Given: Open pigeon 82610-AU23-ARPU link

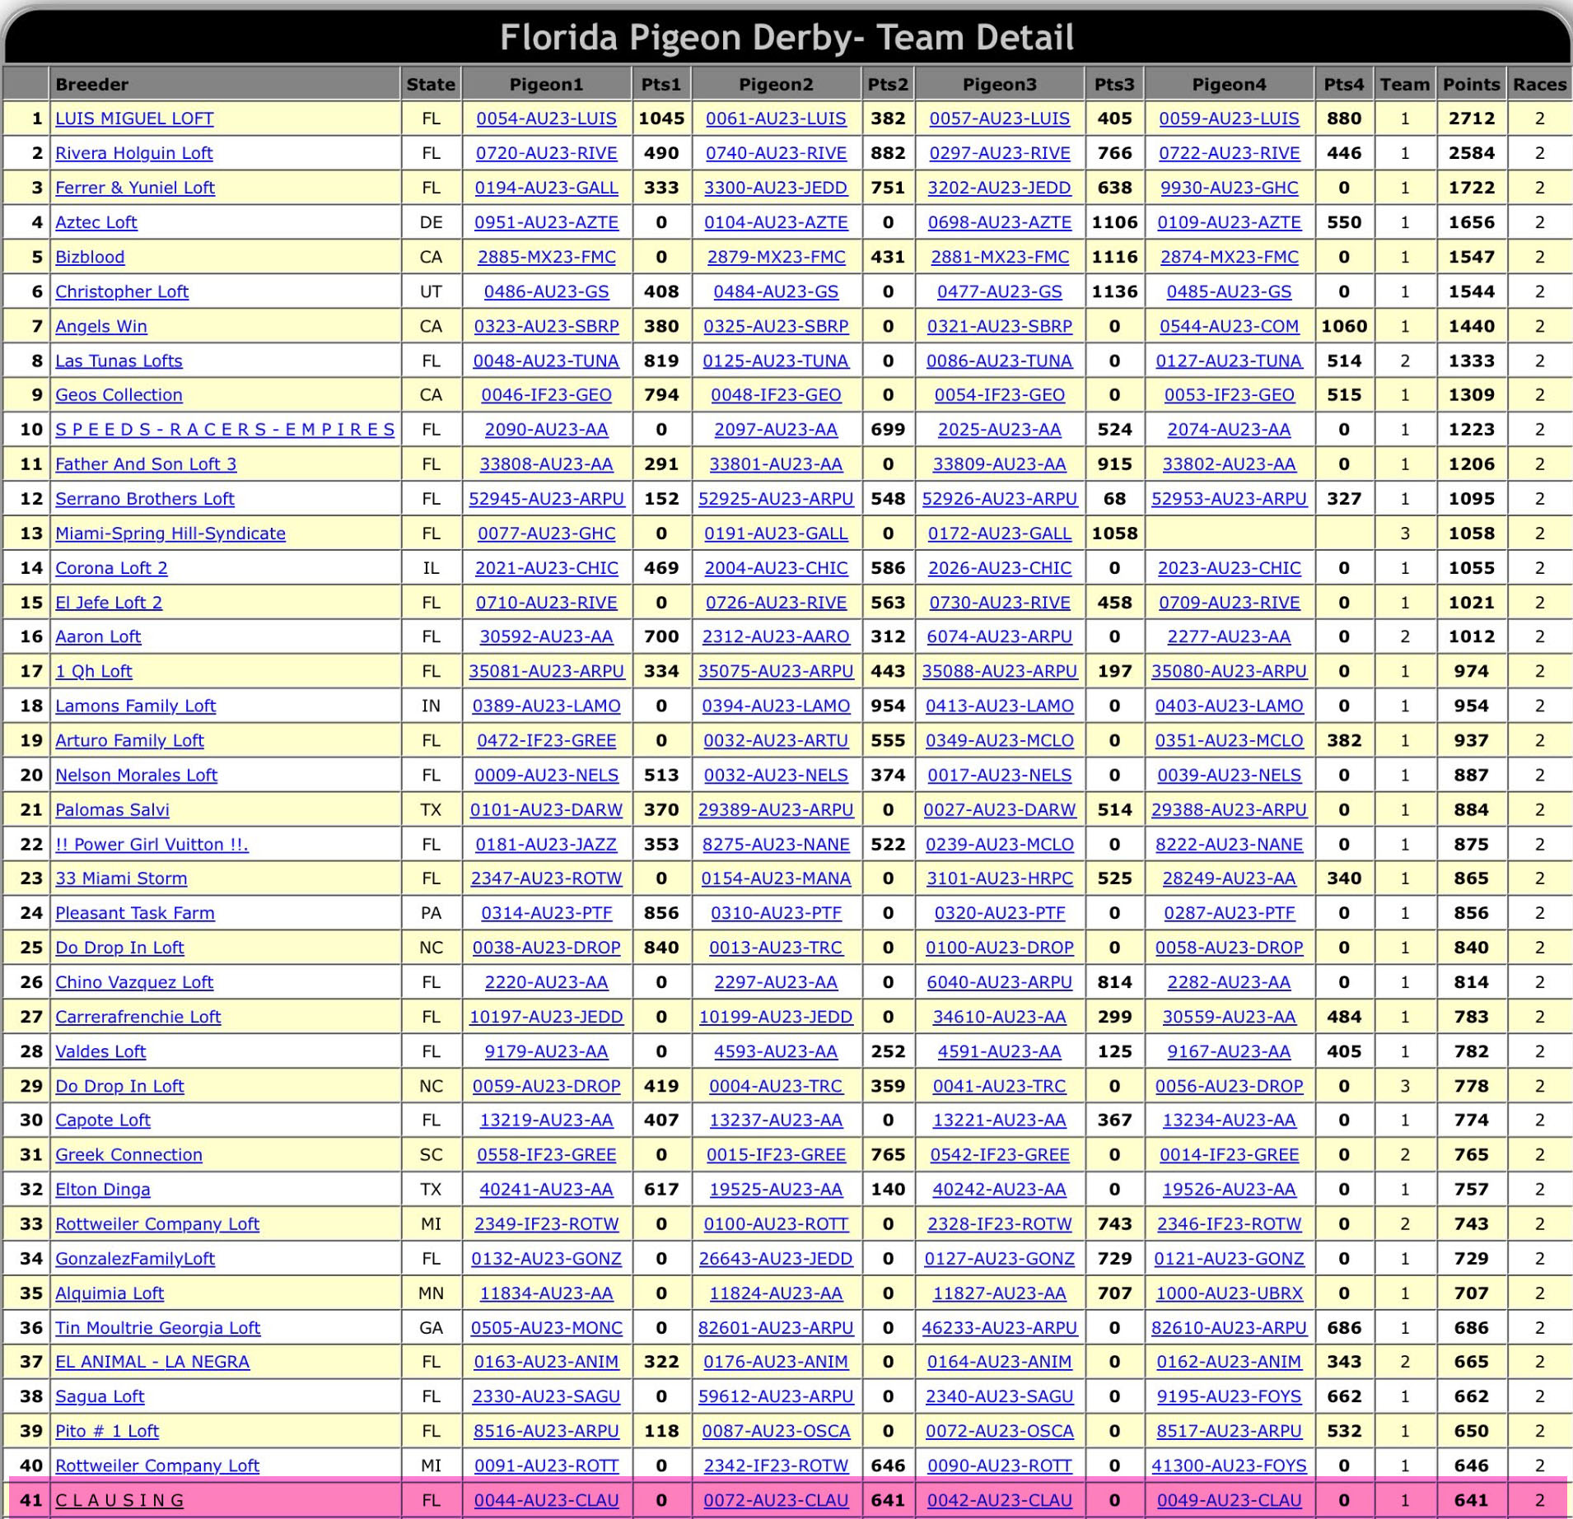Looking at the screenshot, I should (x=1229, y=1327).
